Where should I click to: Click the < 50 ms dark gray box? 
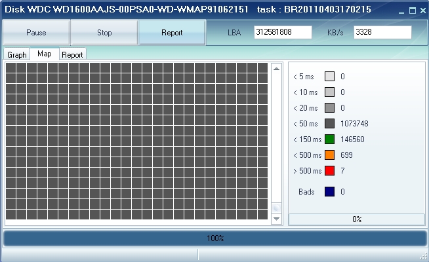(x=329, y=124)
